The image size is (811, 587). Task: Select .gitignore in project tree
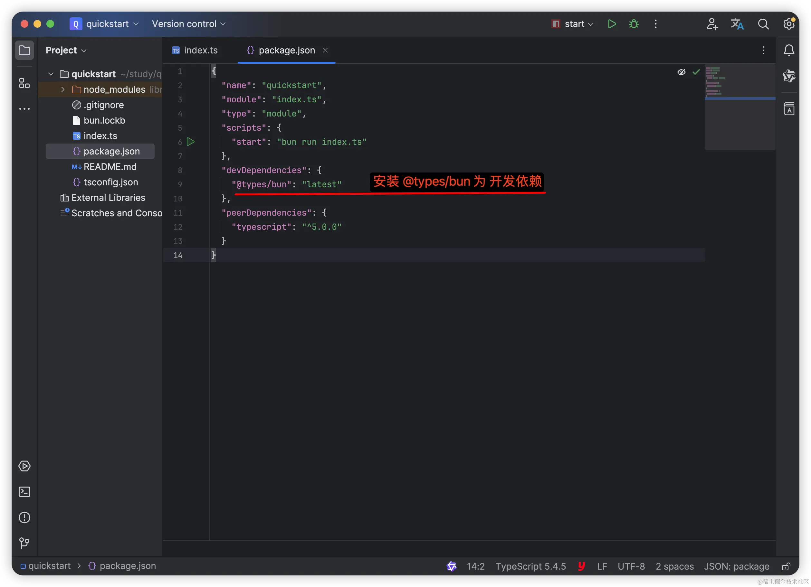(x=98, y=105)
